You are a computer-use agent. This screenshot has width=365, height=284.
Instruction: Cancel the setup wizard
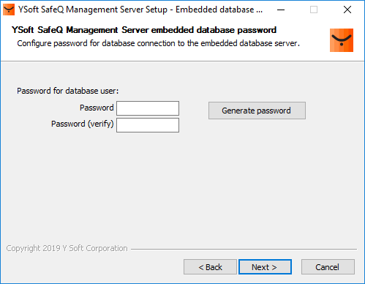[x=328, y=267]
